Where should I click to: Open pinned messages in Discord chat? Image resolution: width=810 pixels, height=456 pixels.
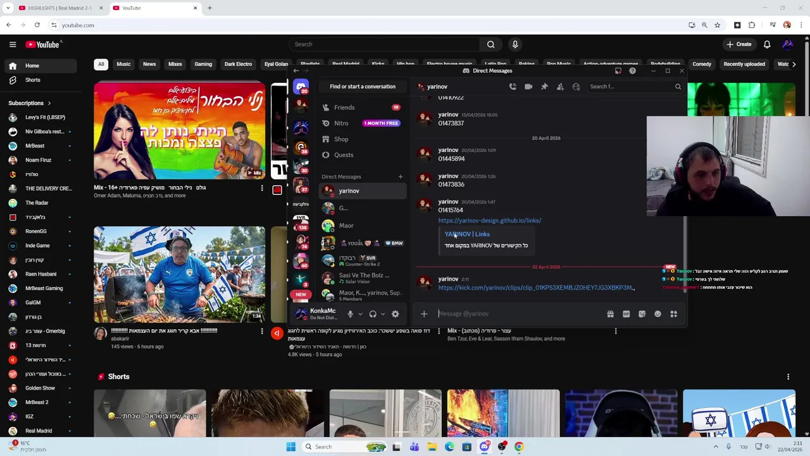pyautogui.click(x=544, y=87)
